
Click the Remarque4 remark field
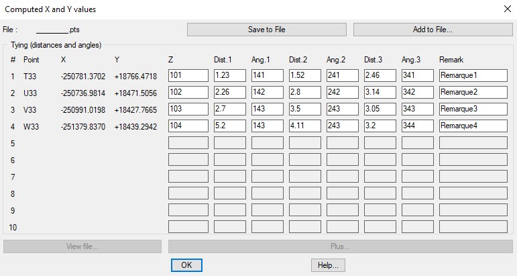tap(473, 126)
